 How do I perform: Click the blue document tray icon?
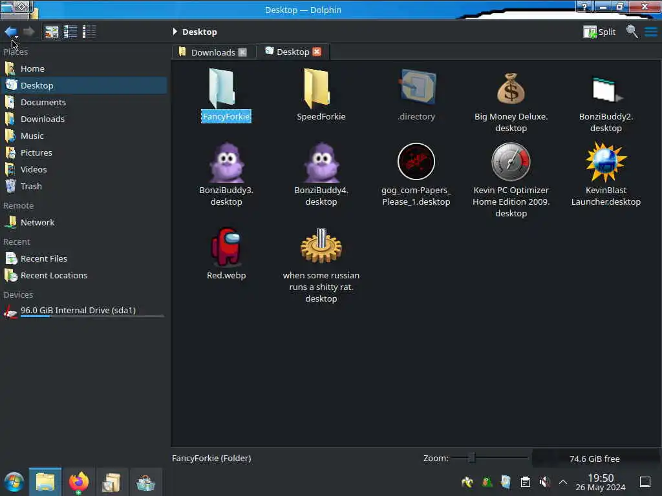click(x=506, y=482)
